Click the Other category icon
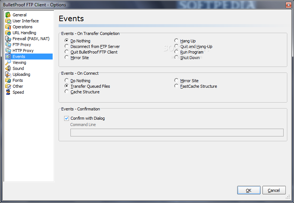The height and width of the screenshot is (203, 294). click(8, 86)
